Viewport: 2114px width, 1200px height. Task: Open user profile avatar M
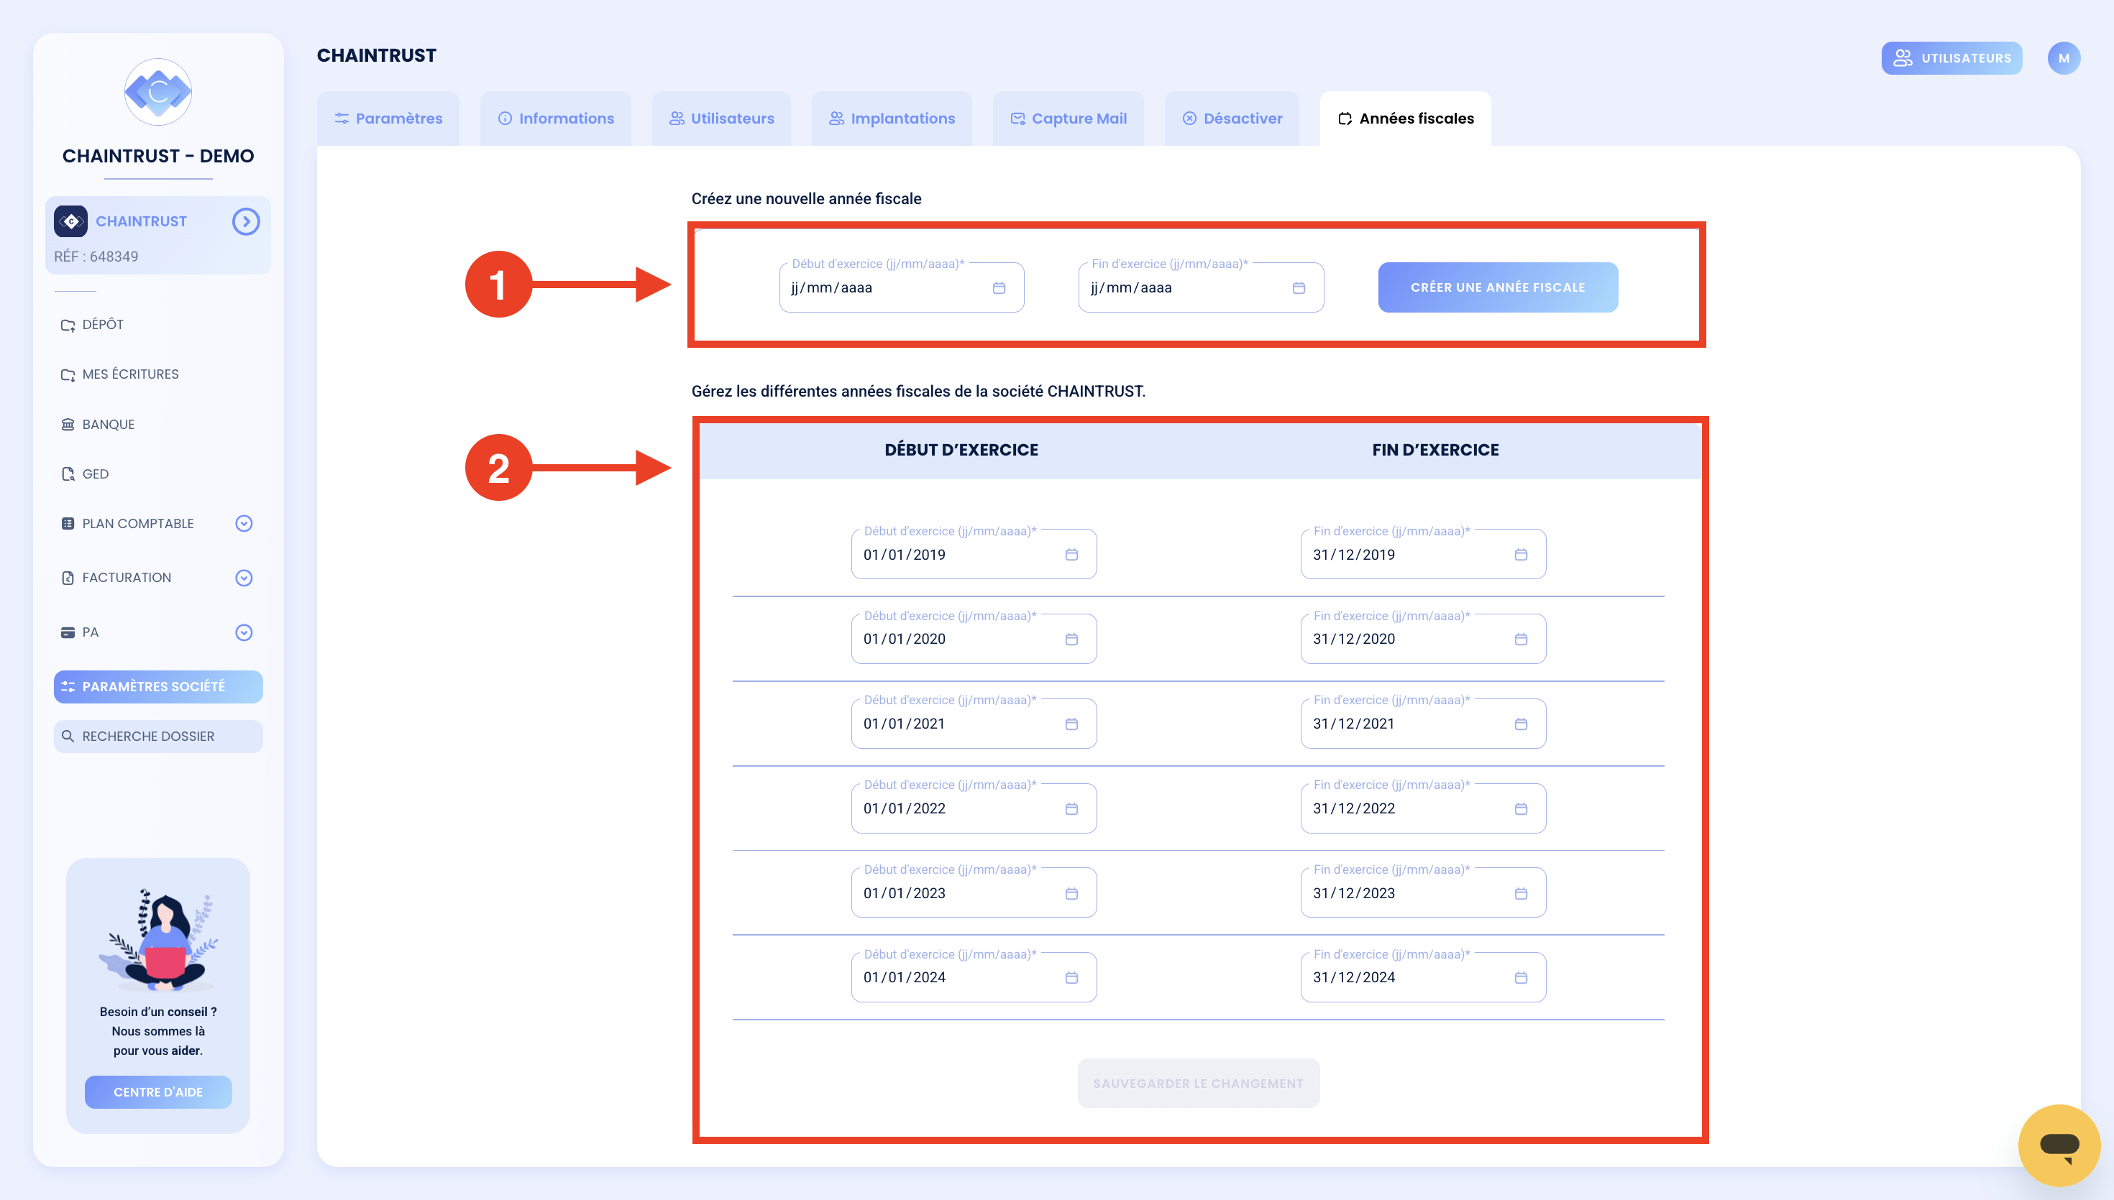(2063, 58)
